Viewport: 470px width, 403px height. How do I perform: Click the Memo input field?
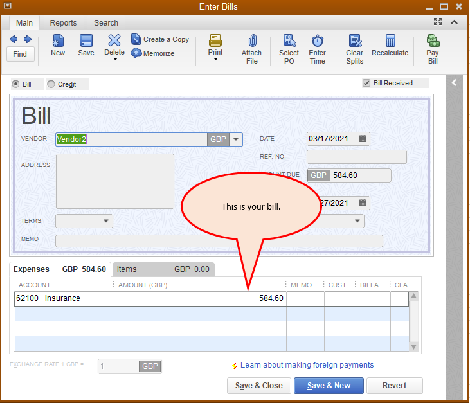pyautogui.click(x=219, y=241)
